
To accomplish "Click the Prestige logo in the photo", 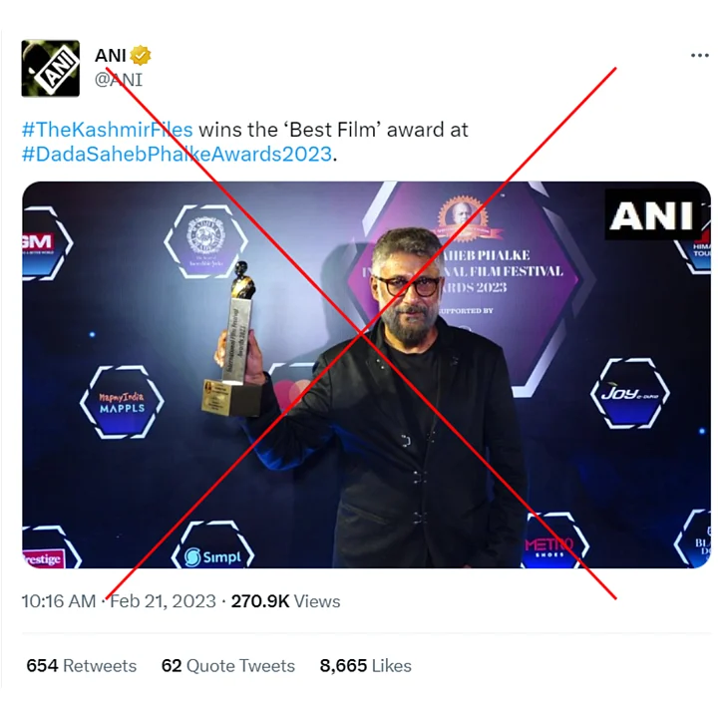I will (42, 558).
